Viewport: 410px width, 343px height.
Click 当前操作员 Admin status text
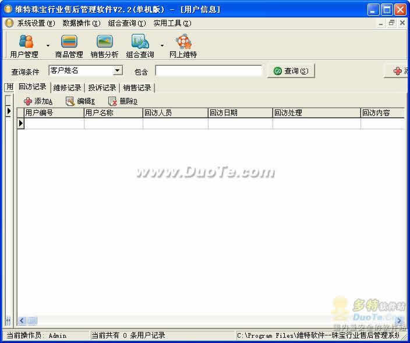pyautogui.click(x=36, y=335)
